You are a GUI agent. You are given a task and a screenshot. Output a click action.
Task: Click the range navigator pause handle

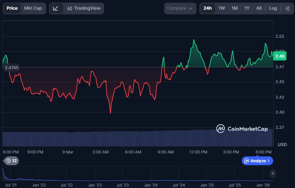click(273, 173)
